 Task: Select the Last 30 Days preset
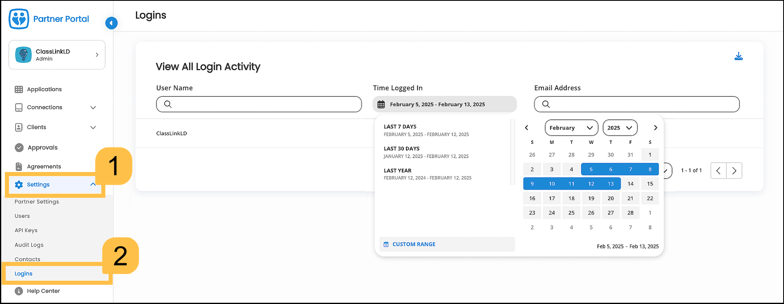point(426,152)
